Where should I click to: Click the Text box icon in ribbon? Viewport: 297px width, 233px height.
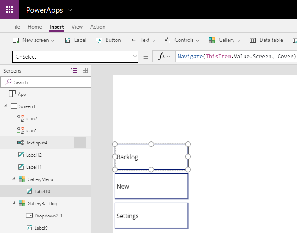(x=134, y=40)
